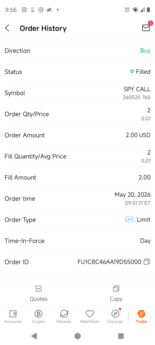Go back using the header arrow
The image size is (155, 345).
pos(7,28)
